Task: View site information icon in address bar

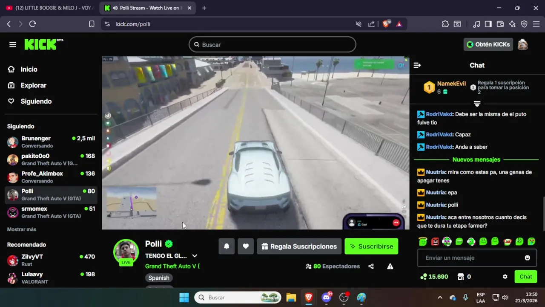Action: coord(107,24)
